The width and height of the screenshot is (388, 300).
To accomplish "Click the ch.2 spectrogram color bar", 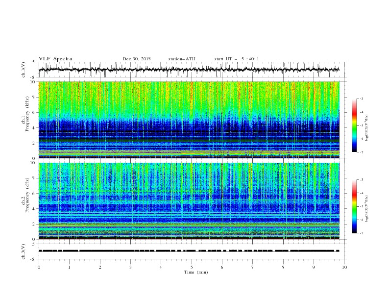I will point(354,206).
